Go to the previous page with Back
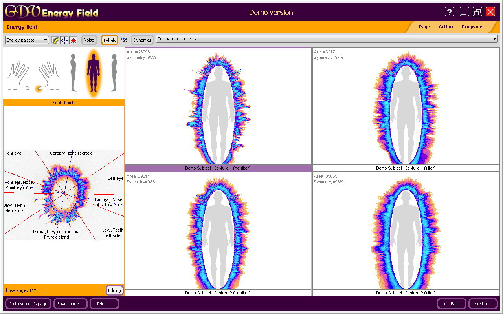The height and width of the screenshot is (314, 503). click(452, 304)
